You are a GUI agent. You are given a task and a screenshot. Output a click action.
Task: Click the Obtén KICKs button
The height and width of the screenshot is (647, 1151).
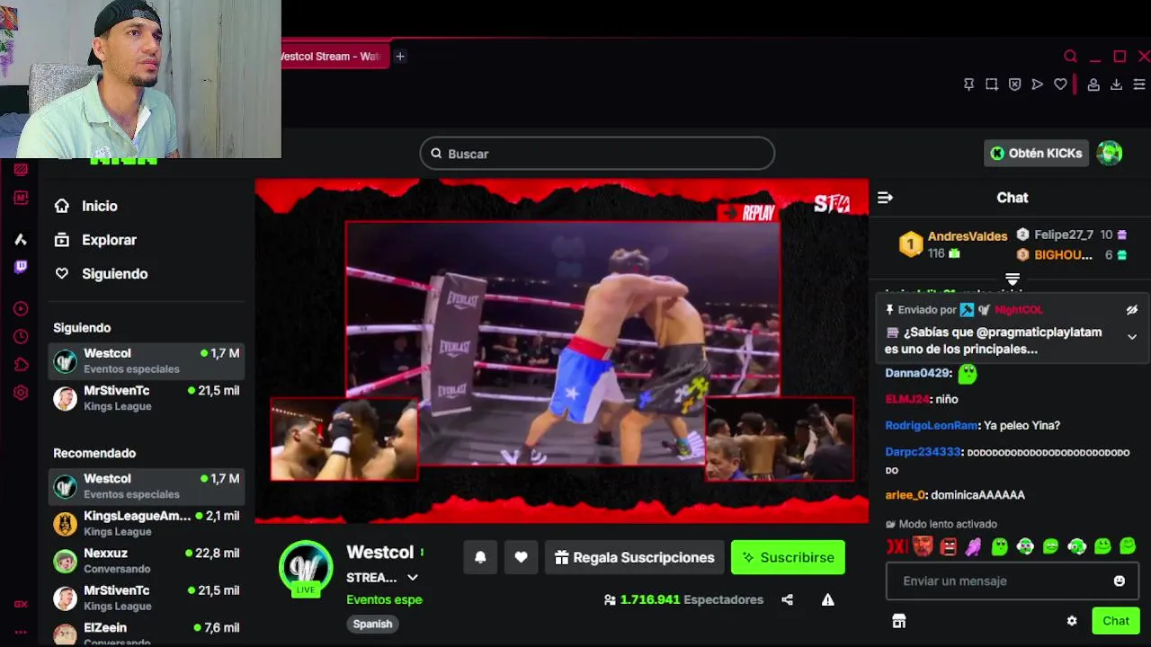pos(1036,154)
